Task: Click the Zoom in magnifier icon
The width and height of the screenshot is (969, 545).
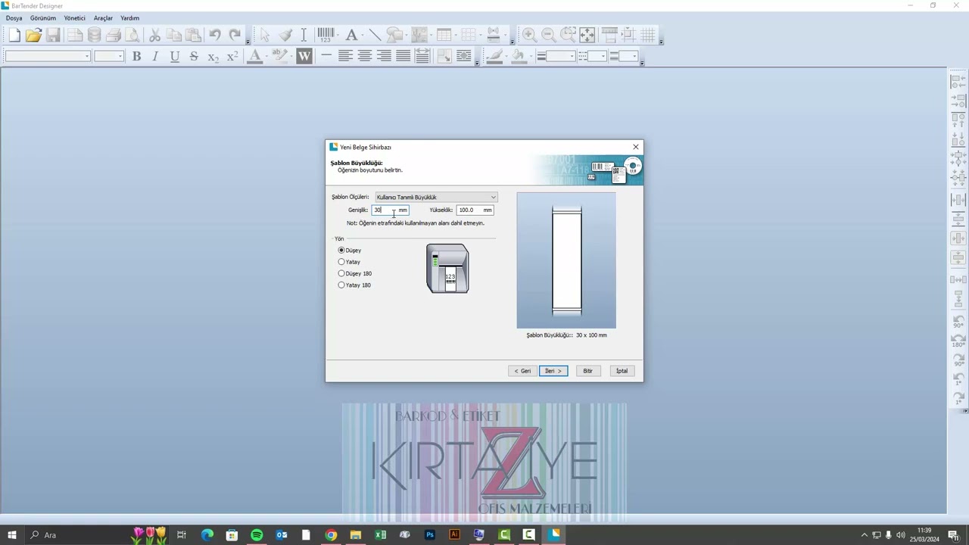Action: [529, 35]
